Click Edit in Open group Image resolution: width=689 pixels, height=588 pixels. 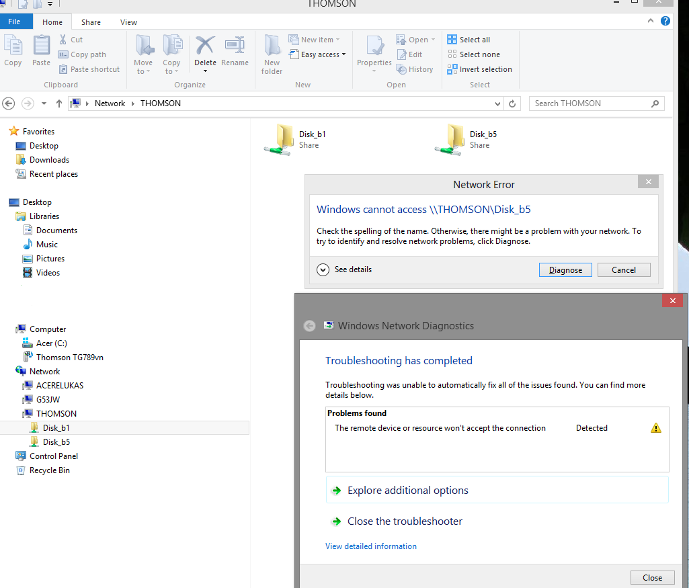409,54
